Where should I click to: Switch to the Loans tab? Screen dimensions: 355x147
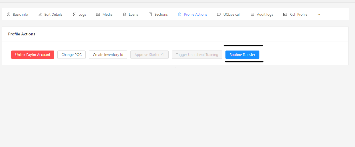tap(133, 14)
